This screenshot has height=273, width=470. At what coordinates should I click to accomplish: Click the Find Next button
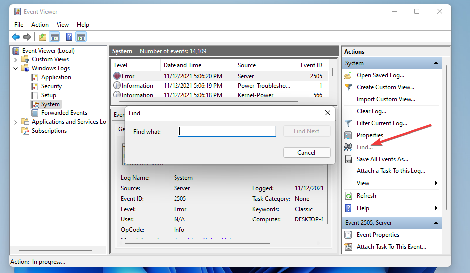(306, 131)
